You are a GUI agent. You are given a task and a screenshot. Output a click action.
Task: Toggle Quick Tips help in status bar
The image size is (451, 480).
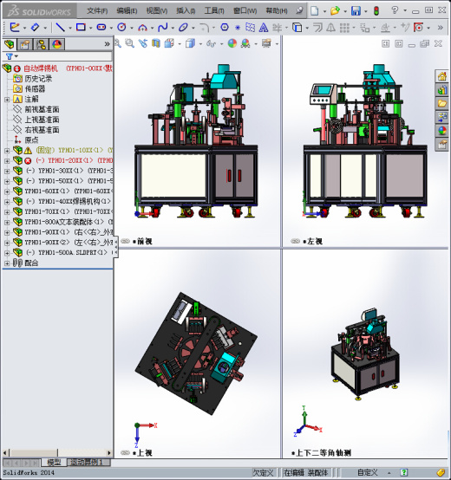pos(404,473)
